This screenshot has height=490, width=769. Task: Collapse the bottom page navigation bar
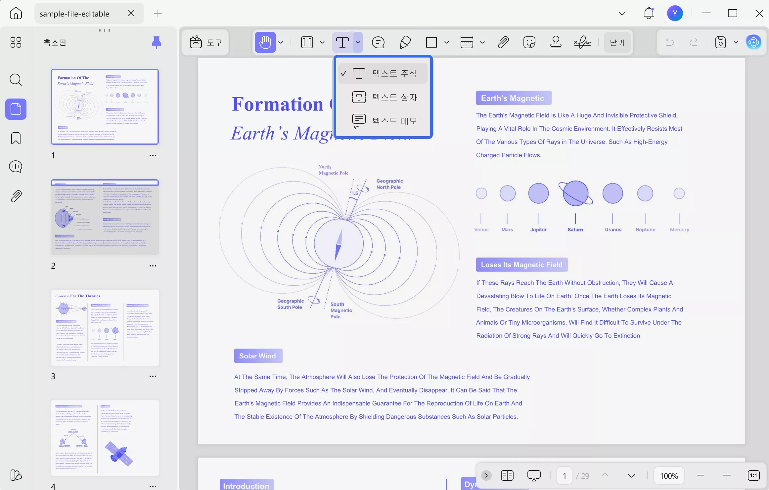coord(486,475)
